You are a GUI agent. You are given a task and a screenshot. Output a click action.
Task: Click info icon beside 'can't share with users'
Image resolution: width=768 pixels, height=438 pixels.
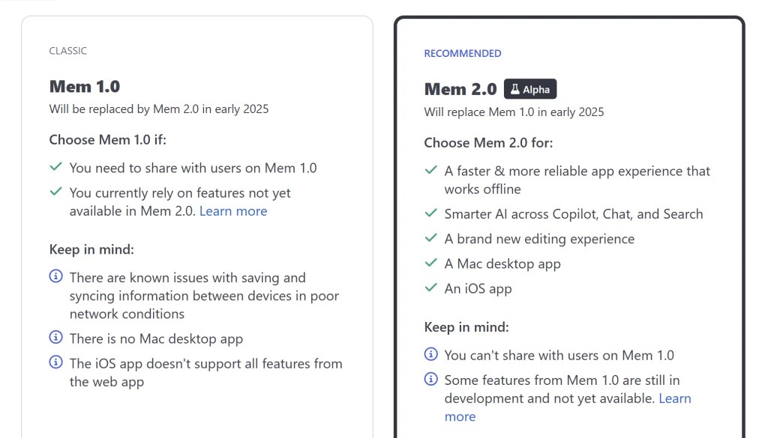[430, 354]
